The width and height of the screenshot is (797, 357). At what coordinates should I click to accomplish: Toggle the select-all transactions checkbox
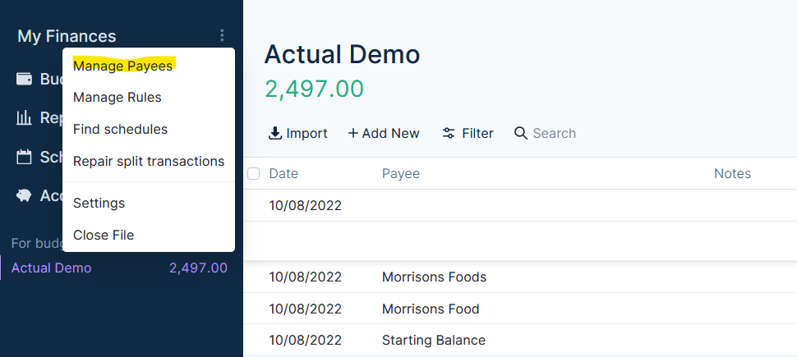(254, 173)
